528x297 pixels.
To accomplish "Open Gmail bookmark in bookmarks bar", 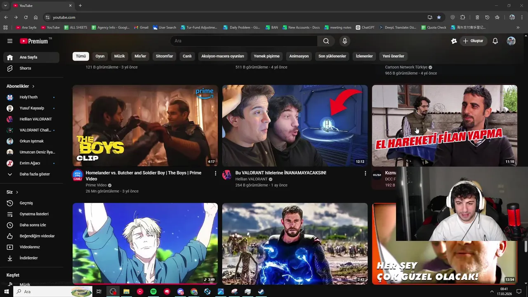I will (x=141, y=28).
